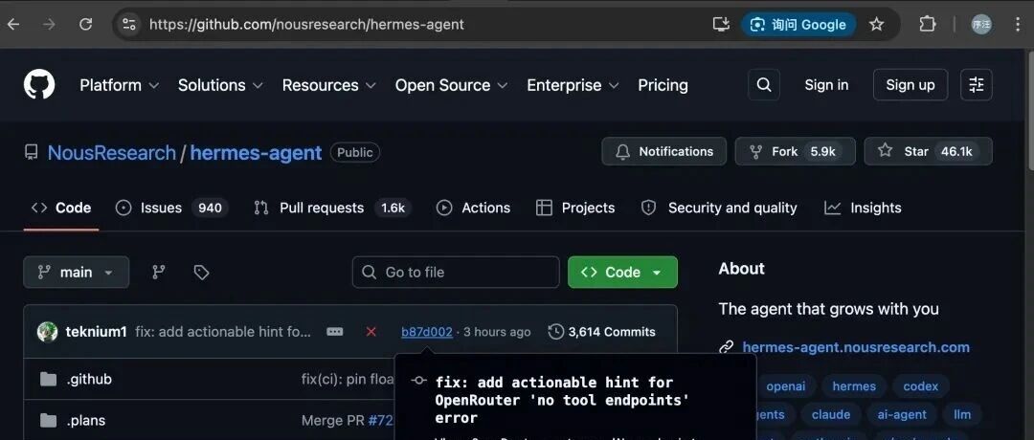Screen dimensions: 1034x440
Task: Select the Code tab
Action: (x=60, y=209)
